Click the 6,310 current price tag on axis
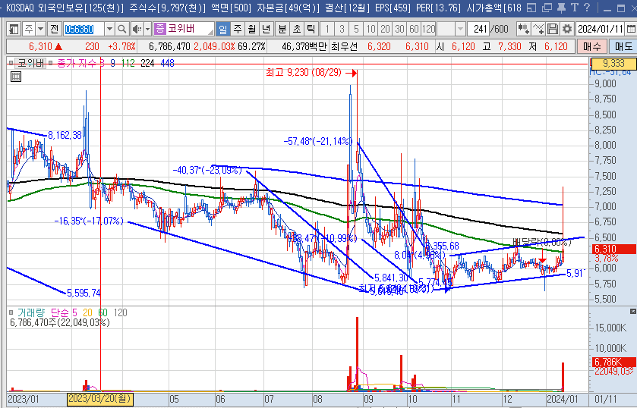 point(614,249)
